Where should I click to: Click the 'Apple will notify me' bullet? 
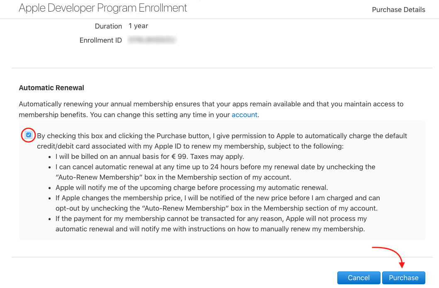[x=192, y=187]
